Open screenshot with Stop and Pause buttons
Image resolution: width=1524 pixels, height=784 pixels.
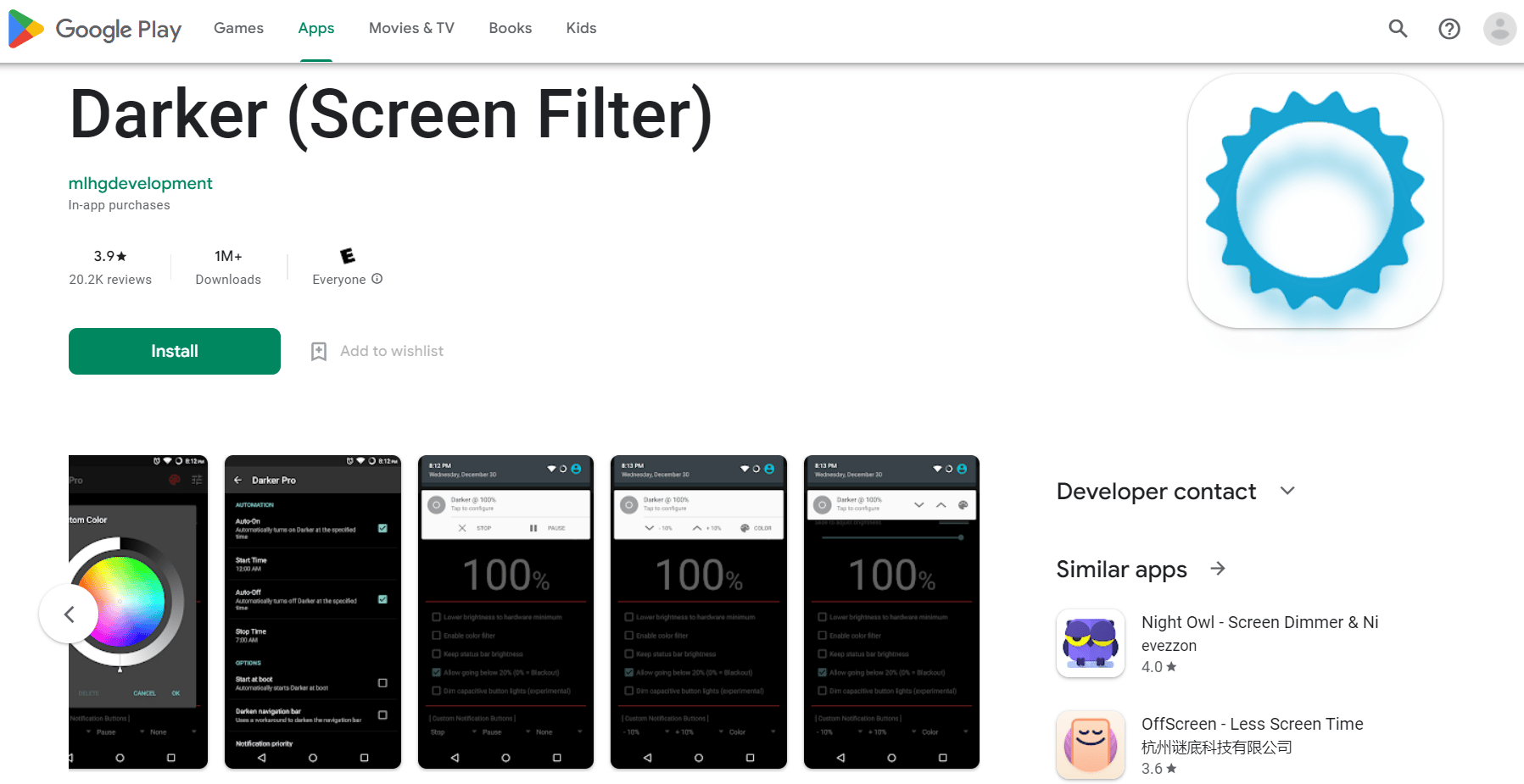pyautogui.click(x=505, y=612)
